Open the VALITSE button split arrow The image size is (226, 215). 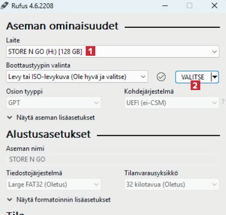pyautogui.click(x=215, y=77)
